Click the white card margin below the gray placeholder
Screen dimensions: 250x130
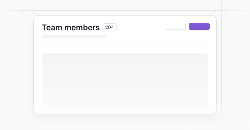pyautogui.click(x=125, y=110)
